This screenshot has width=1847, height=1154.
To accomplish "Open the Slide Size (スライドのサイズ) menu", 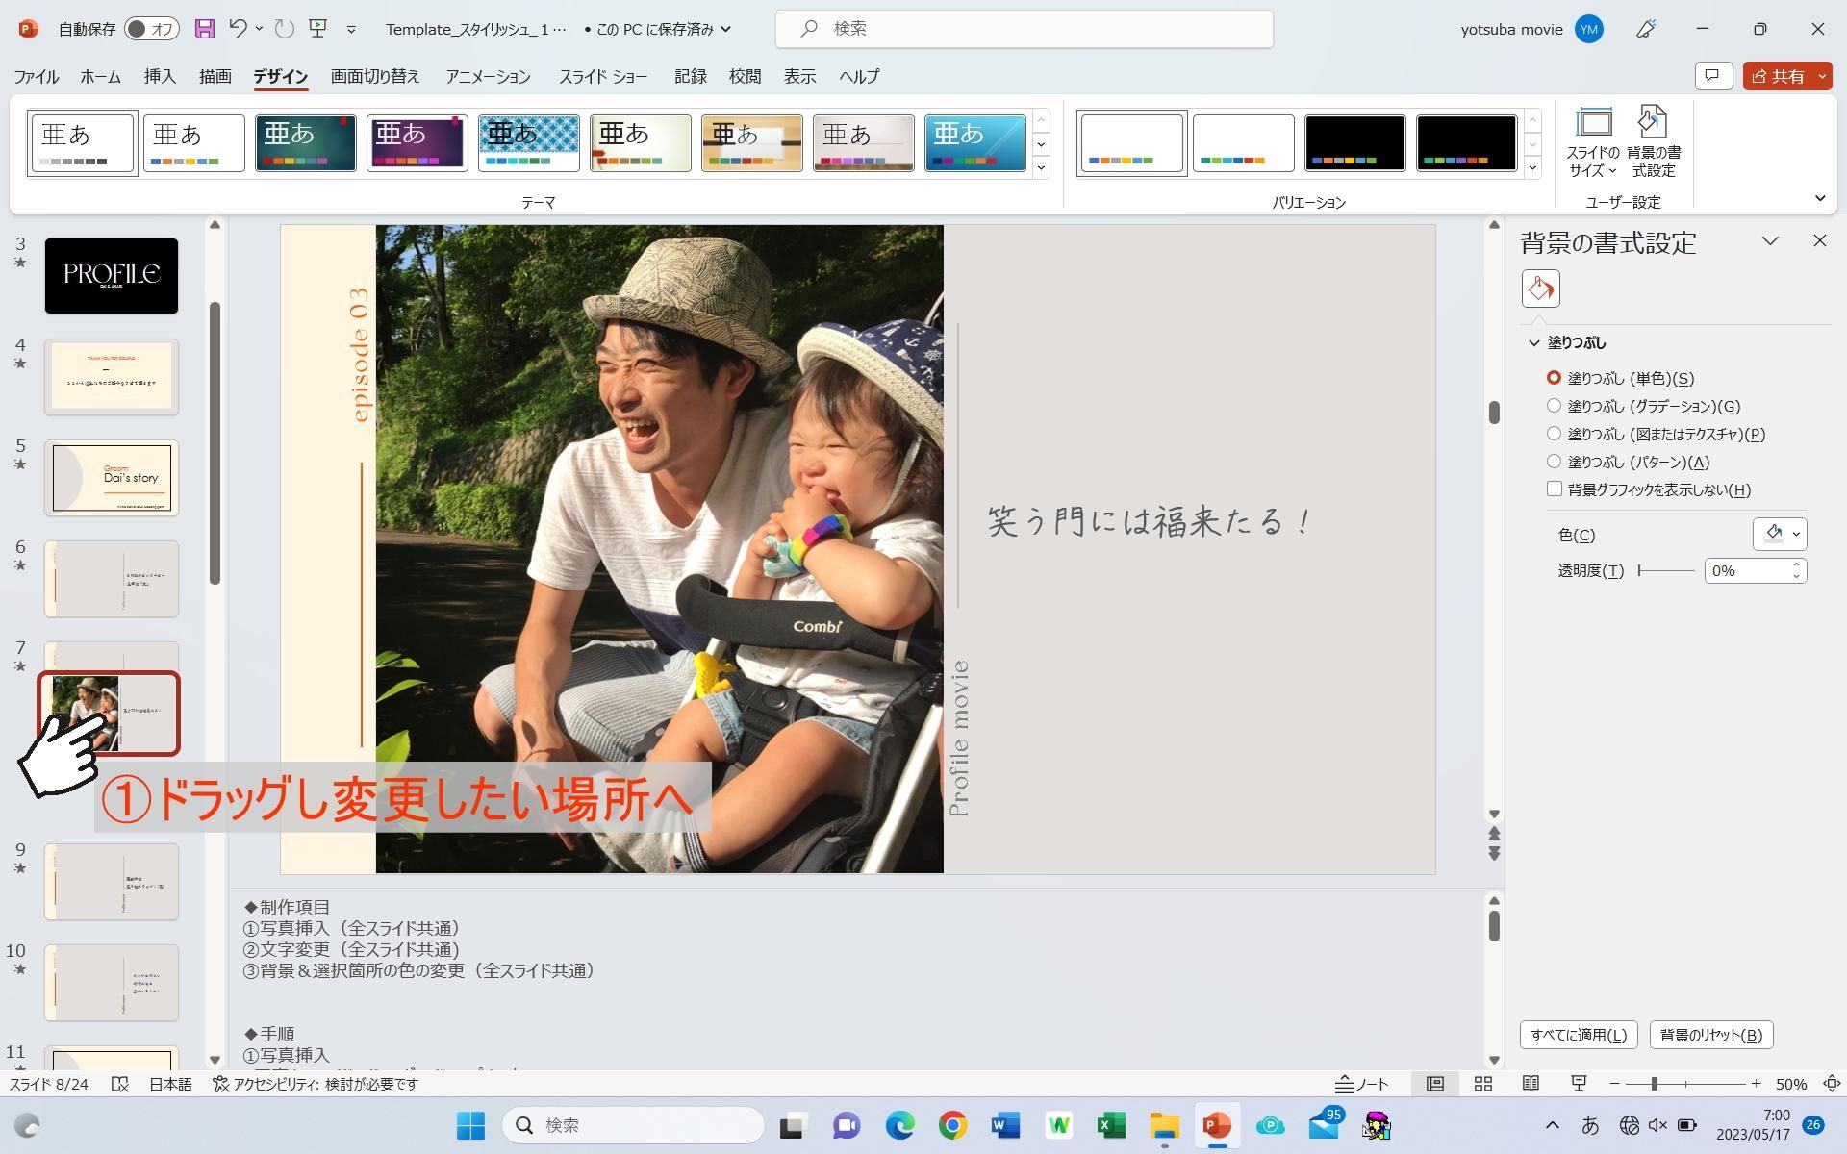I will (1593, 142).
